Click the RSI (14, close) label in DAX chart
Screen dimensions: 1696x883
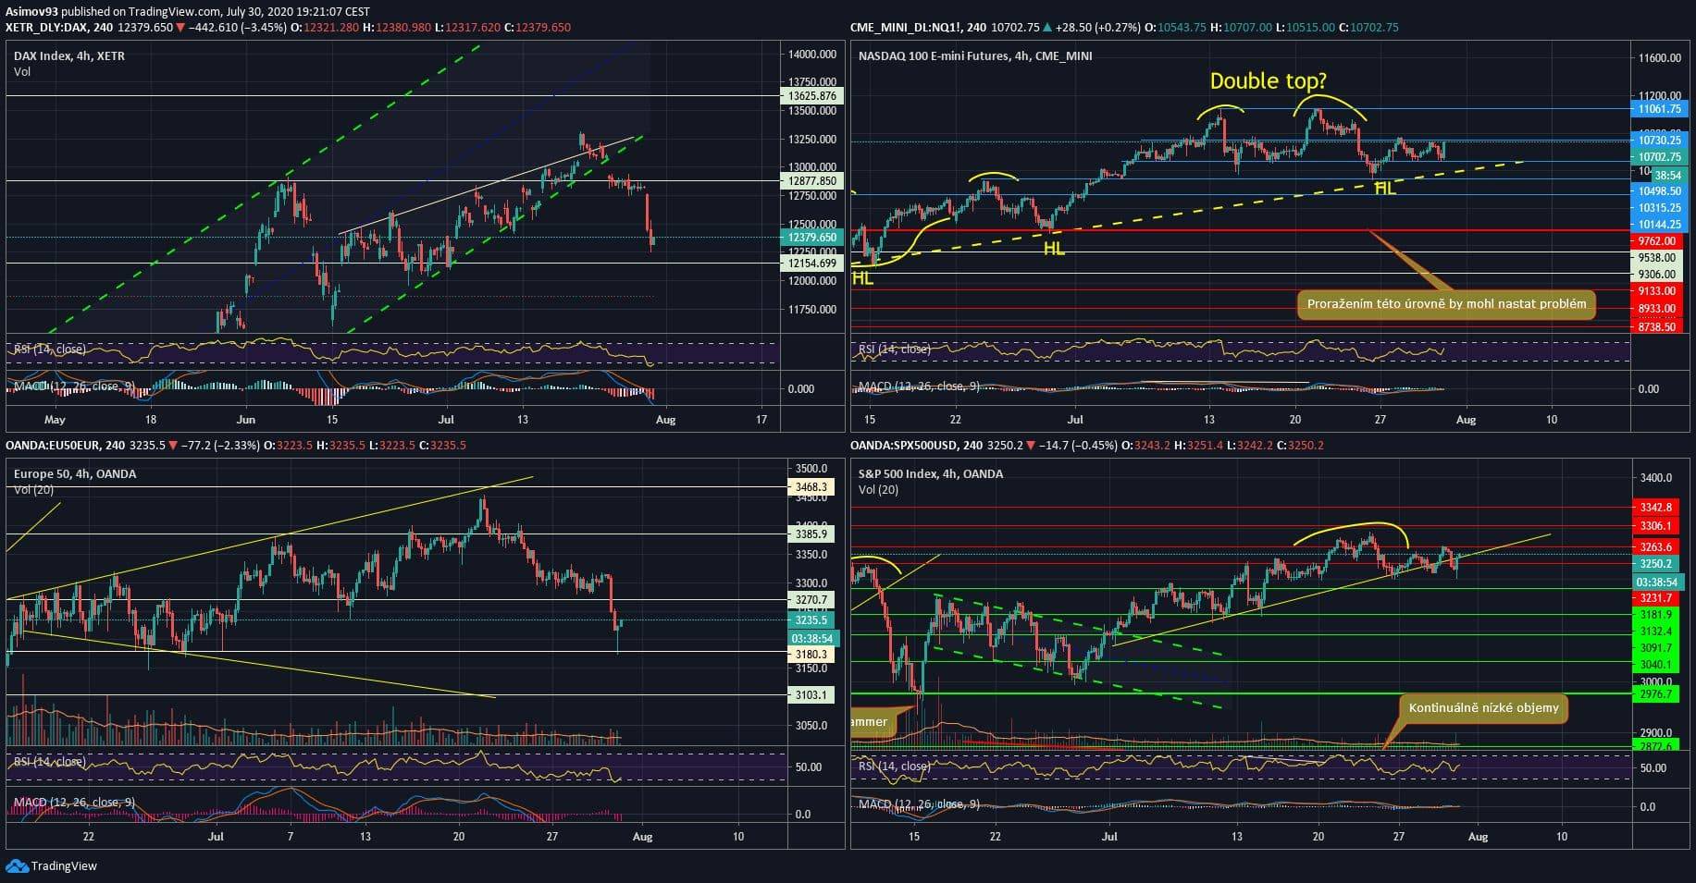[x=50, y=349]
